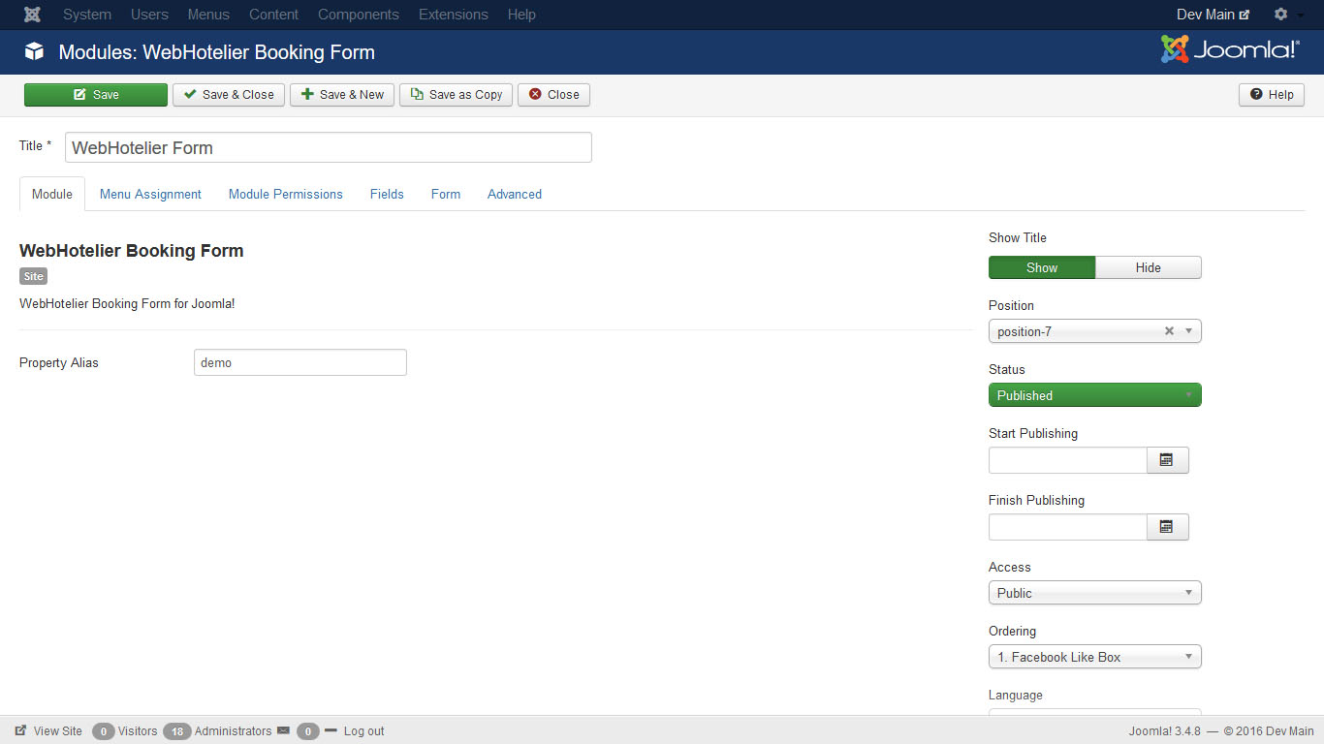The width and height of the screenshot is (1324, 744).
Task: Focus the Title input field
Action: 329,147
